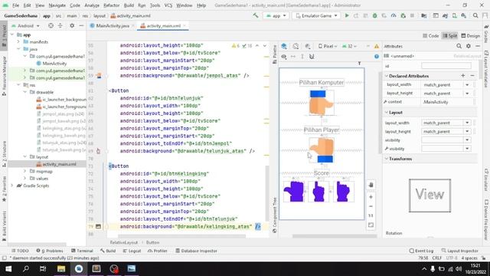Open the VCS menu
Viewport: 490px width, 276px height.
168,5
